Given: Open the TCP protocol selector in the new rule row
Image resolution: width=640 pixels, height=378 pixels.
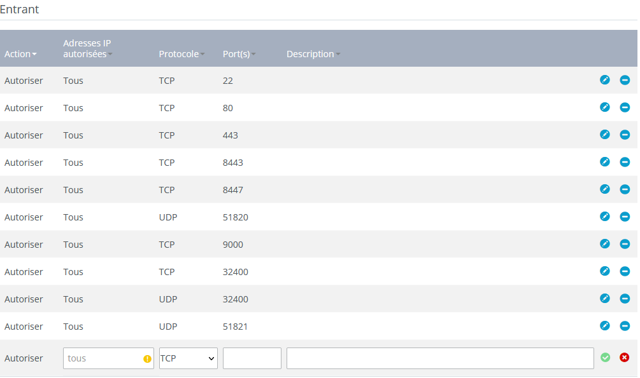Looking at the screenshot, I should point(188,358).
